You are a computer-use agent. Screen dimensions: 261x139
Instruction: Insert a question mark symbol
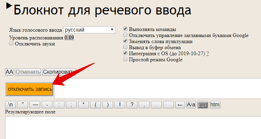point(132,105)
